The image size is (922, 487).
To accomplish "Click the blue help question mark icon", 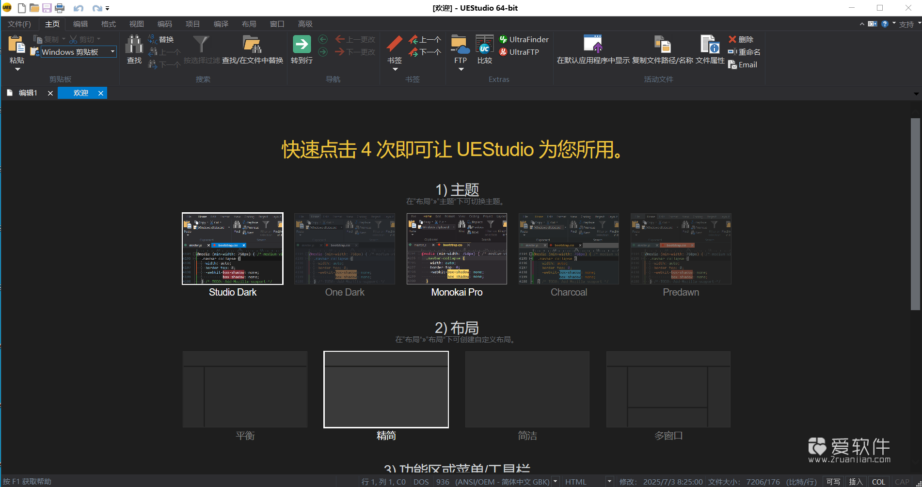I will pyautogui.click(x=885, y=24).
